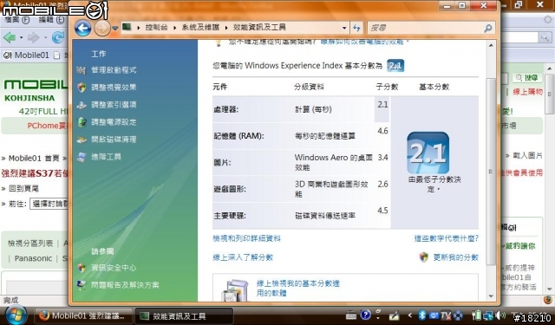Focus the 搜尋 input field
Screen dimensions: 555x325
pos(425,28)
